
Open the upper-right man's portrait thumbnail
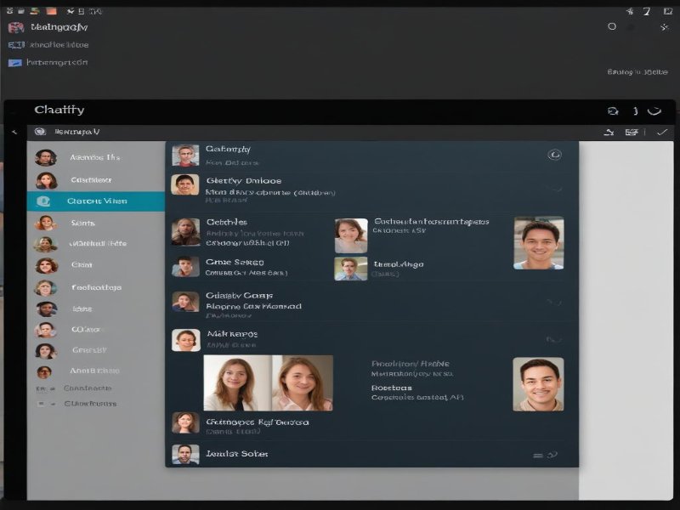point(538,243)
